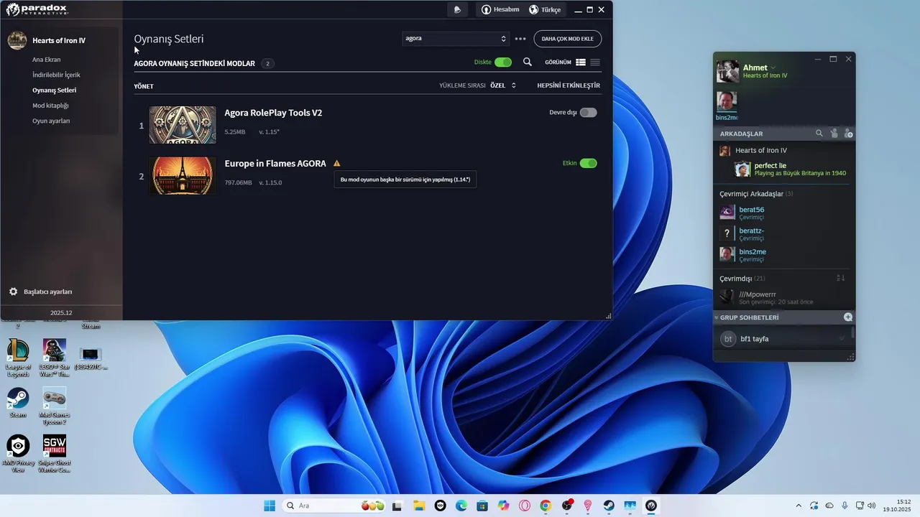Open Mod kitaplığı in the sidebar
The image size is (920, 517).
point(50,106)
